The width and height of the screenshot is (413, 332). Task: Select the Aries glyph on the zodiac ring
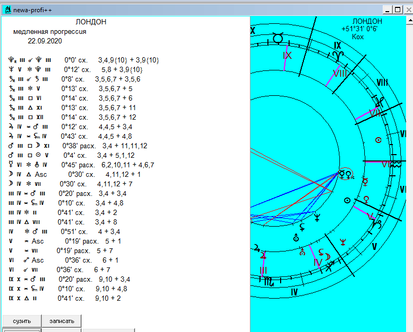(x=338, y=55)
